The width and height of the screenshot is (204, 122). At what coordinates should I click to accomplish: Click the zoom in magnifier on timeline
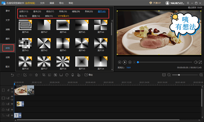(201, 75)
